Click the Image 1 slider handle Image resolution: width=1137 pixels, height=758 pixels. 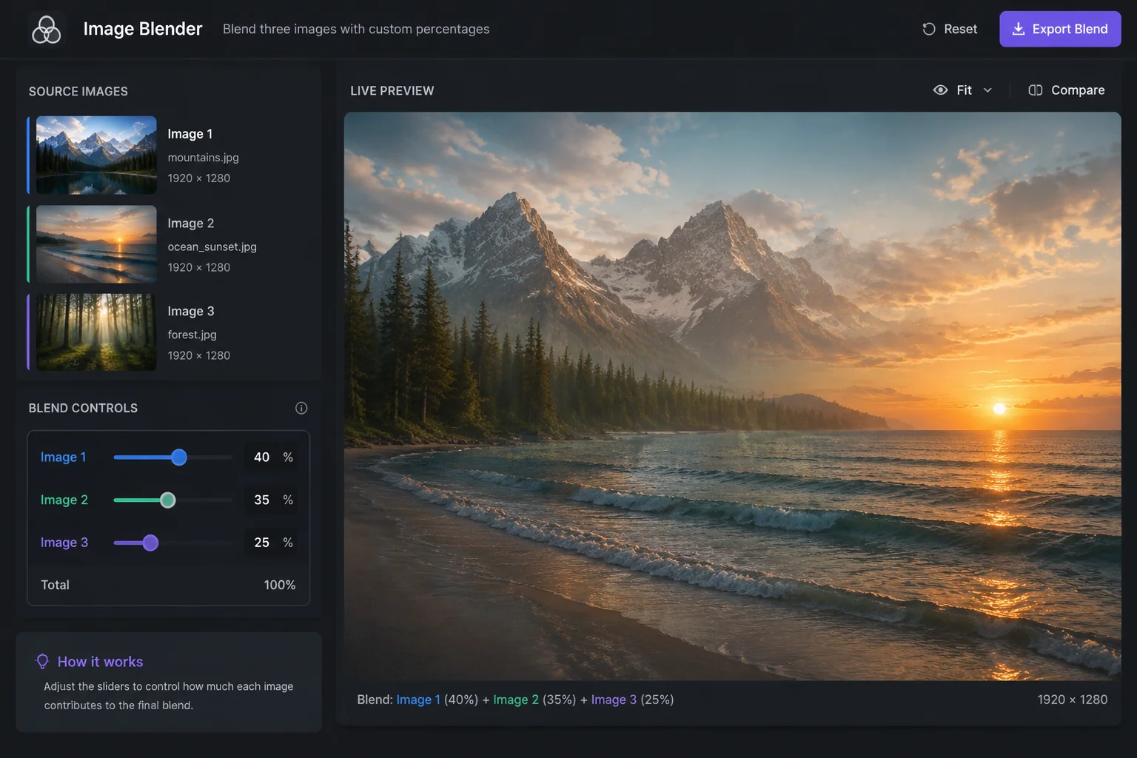point(179,457)
